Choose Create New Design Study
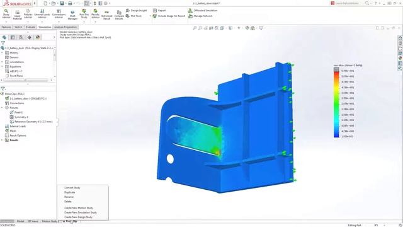The height and width of the screenshot is (227, 403). coord(78,217)
